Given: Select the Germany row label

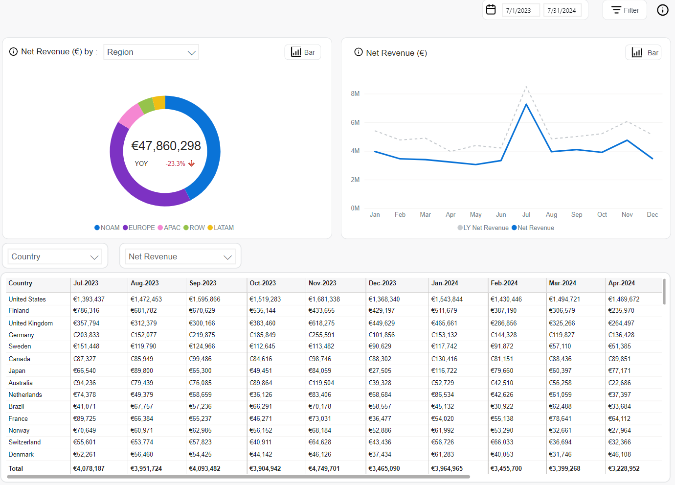Looking at the screenshot, I should pyautogui.click(x=21, y=335).
